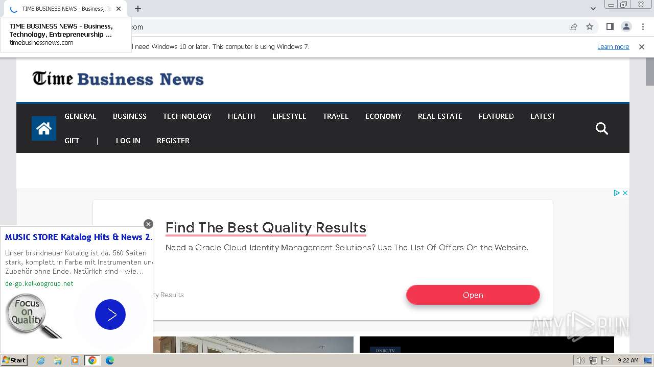Open new browser tab with plus icon
The width and height of the screenshot is (654, 367).
[x=138, y=9]
